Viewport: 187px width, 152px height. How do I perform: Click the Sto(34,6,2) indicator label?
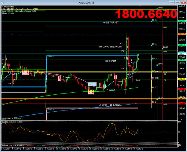[12, 122]
